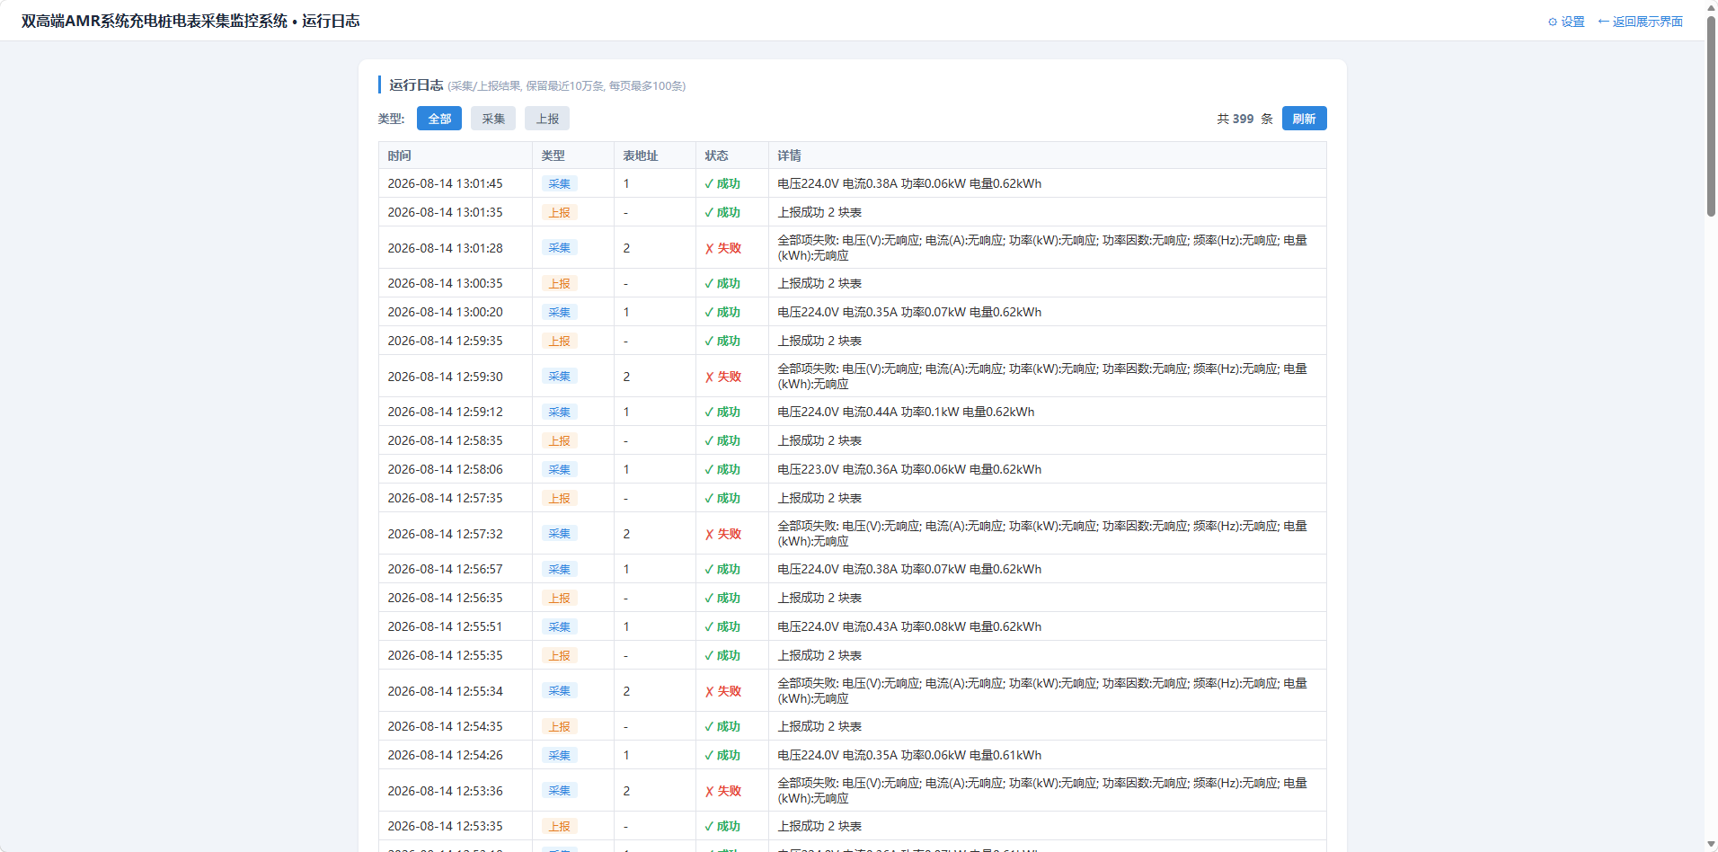Click 失败 status in 12:57:32 row
Image resolution: width=1718 pixels, height=852 pixels.
[723, 534]
